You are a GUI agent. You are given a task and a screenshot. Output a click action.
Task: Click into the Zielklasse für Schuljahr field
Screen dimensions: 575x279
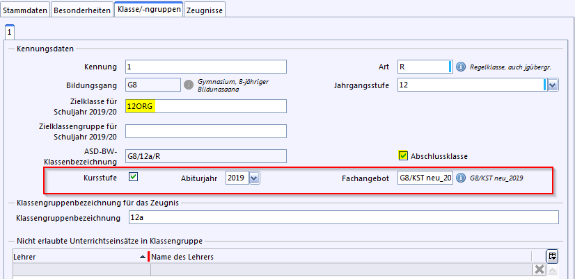(x=205, y=106)
